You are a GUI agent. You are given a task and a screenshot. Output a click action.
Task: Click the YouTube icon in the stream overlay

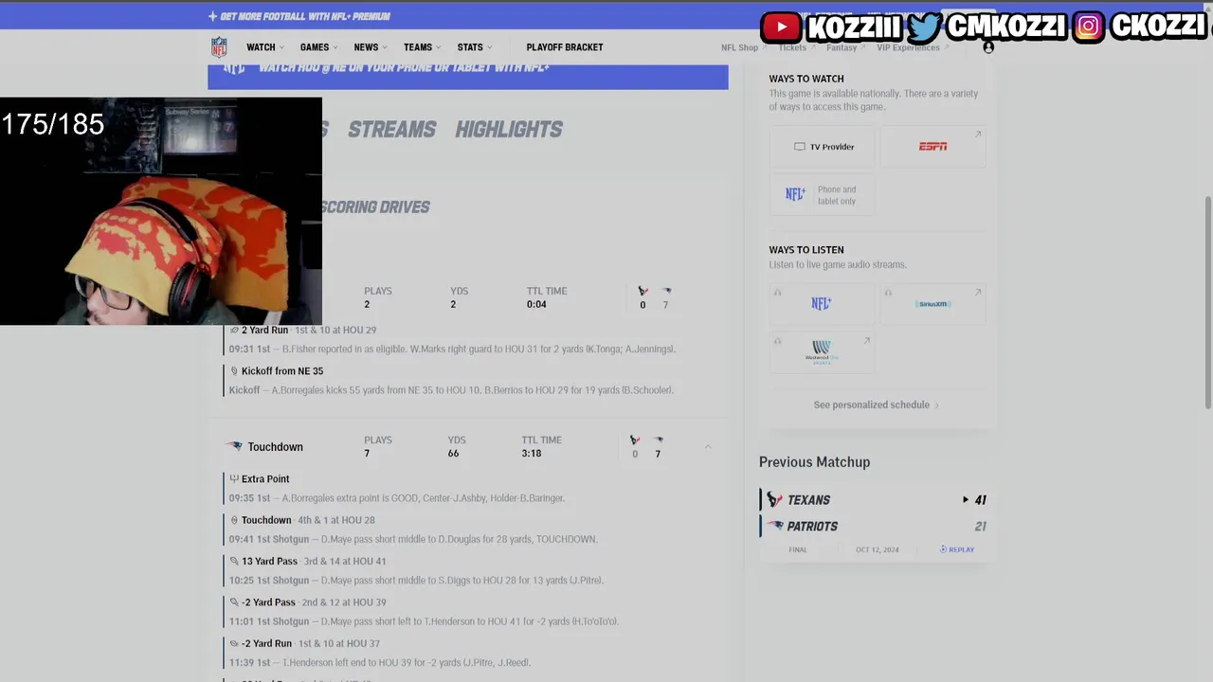782,27
